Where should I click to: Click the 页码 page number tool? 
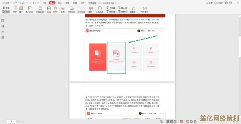(49, 10)
